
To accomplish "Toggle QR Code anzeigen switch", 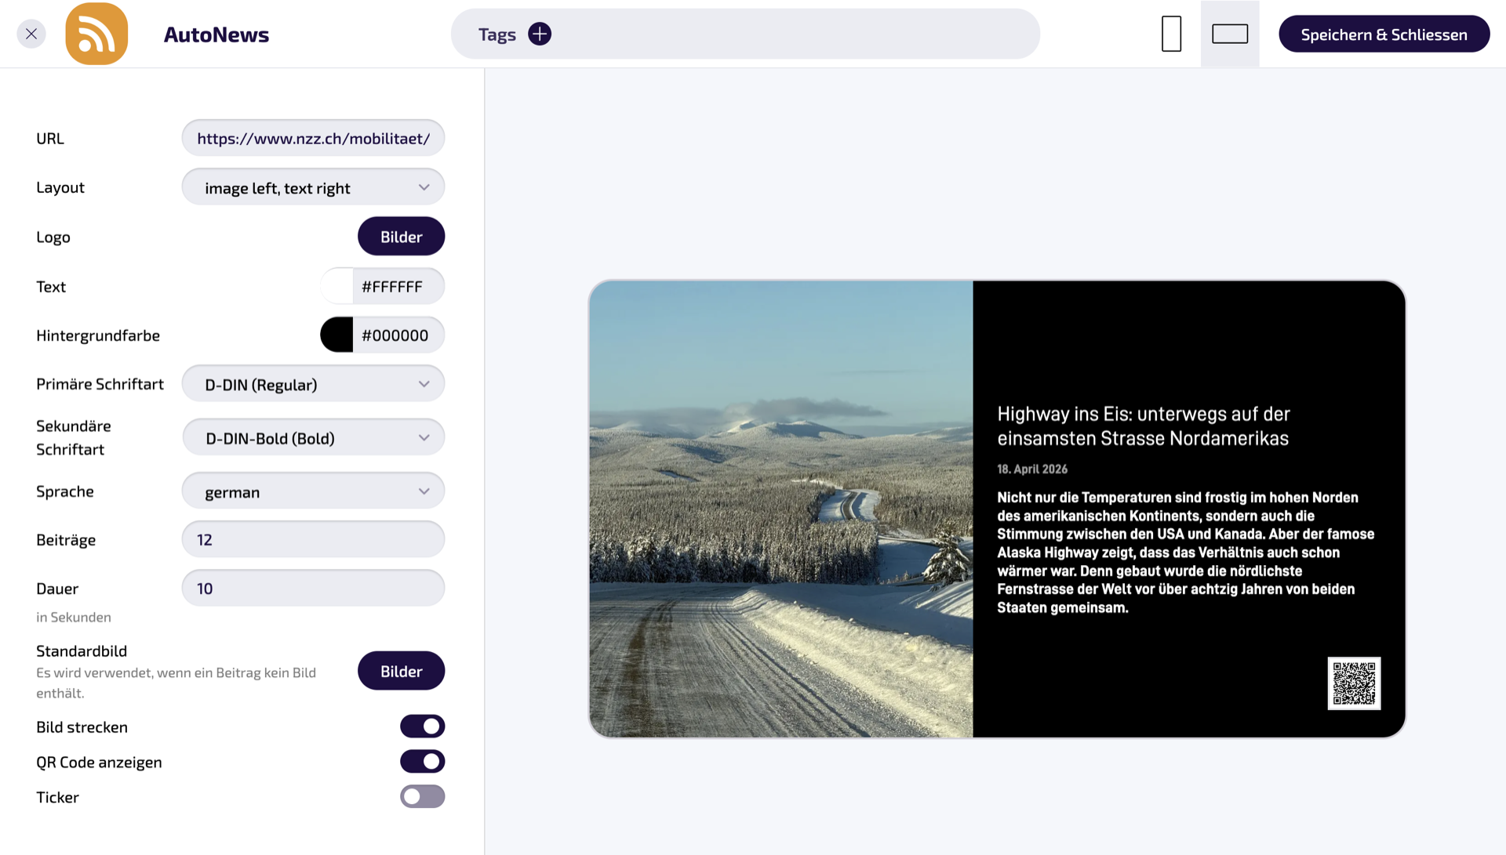I will 422,762.
